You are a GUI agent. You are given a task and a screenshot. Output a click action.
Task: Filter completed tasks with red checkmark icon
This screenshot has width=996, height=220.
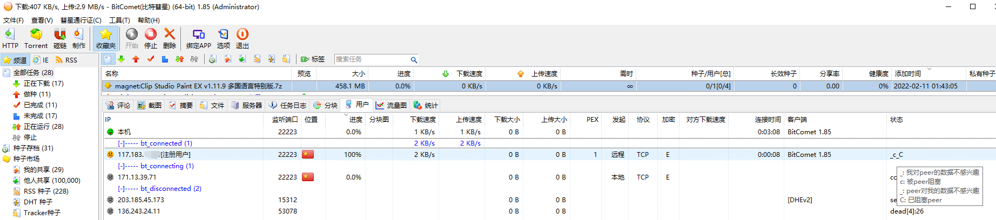tap(151, 59)
